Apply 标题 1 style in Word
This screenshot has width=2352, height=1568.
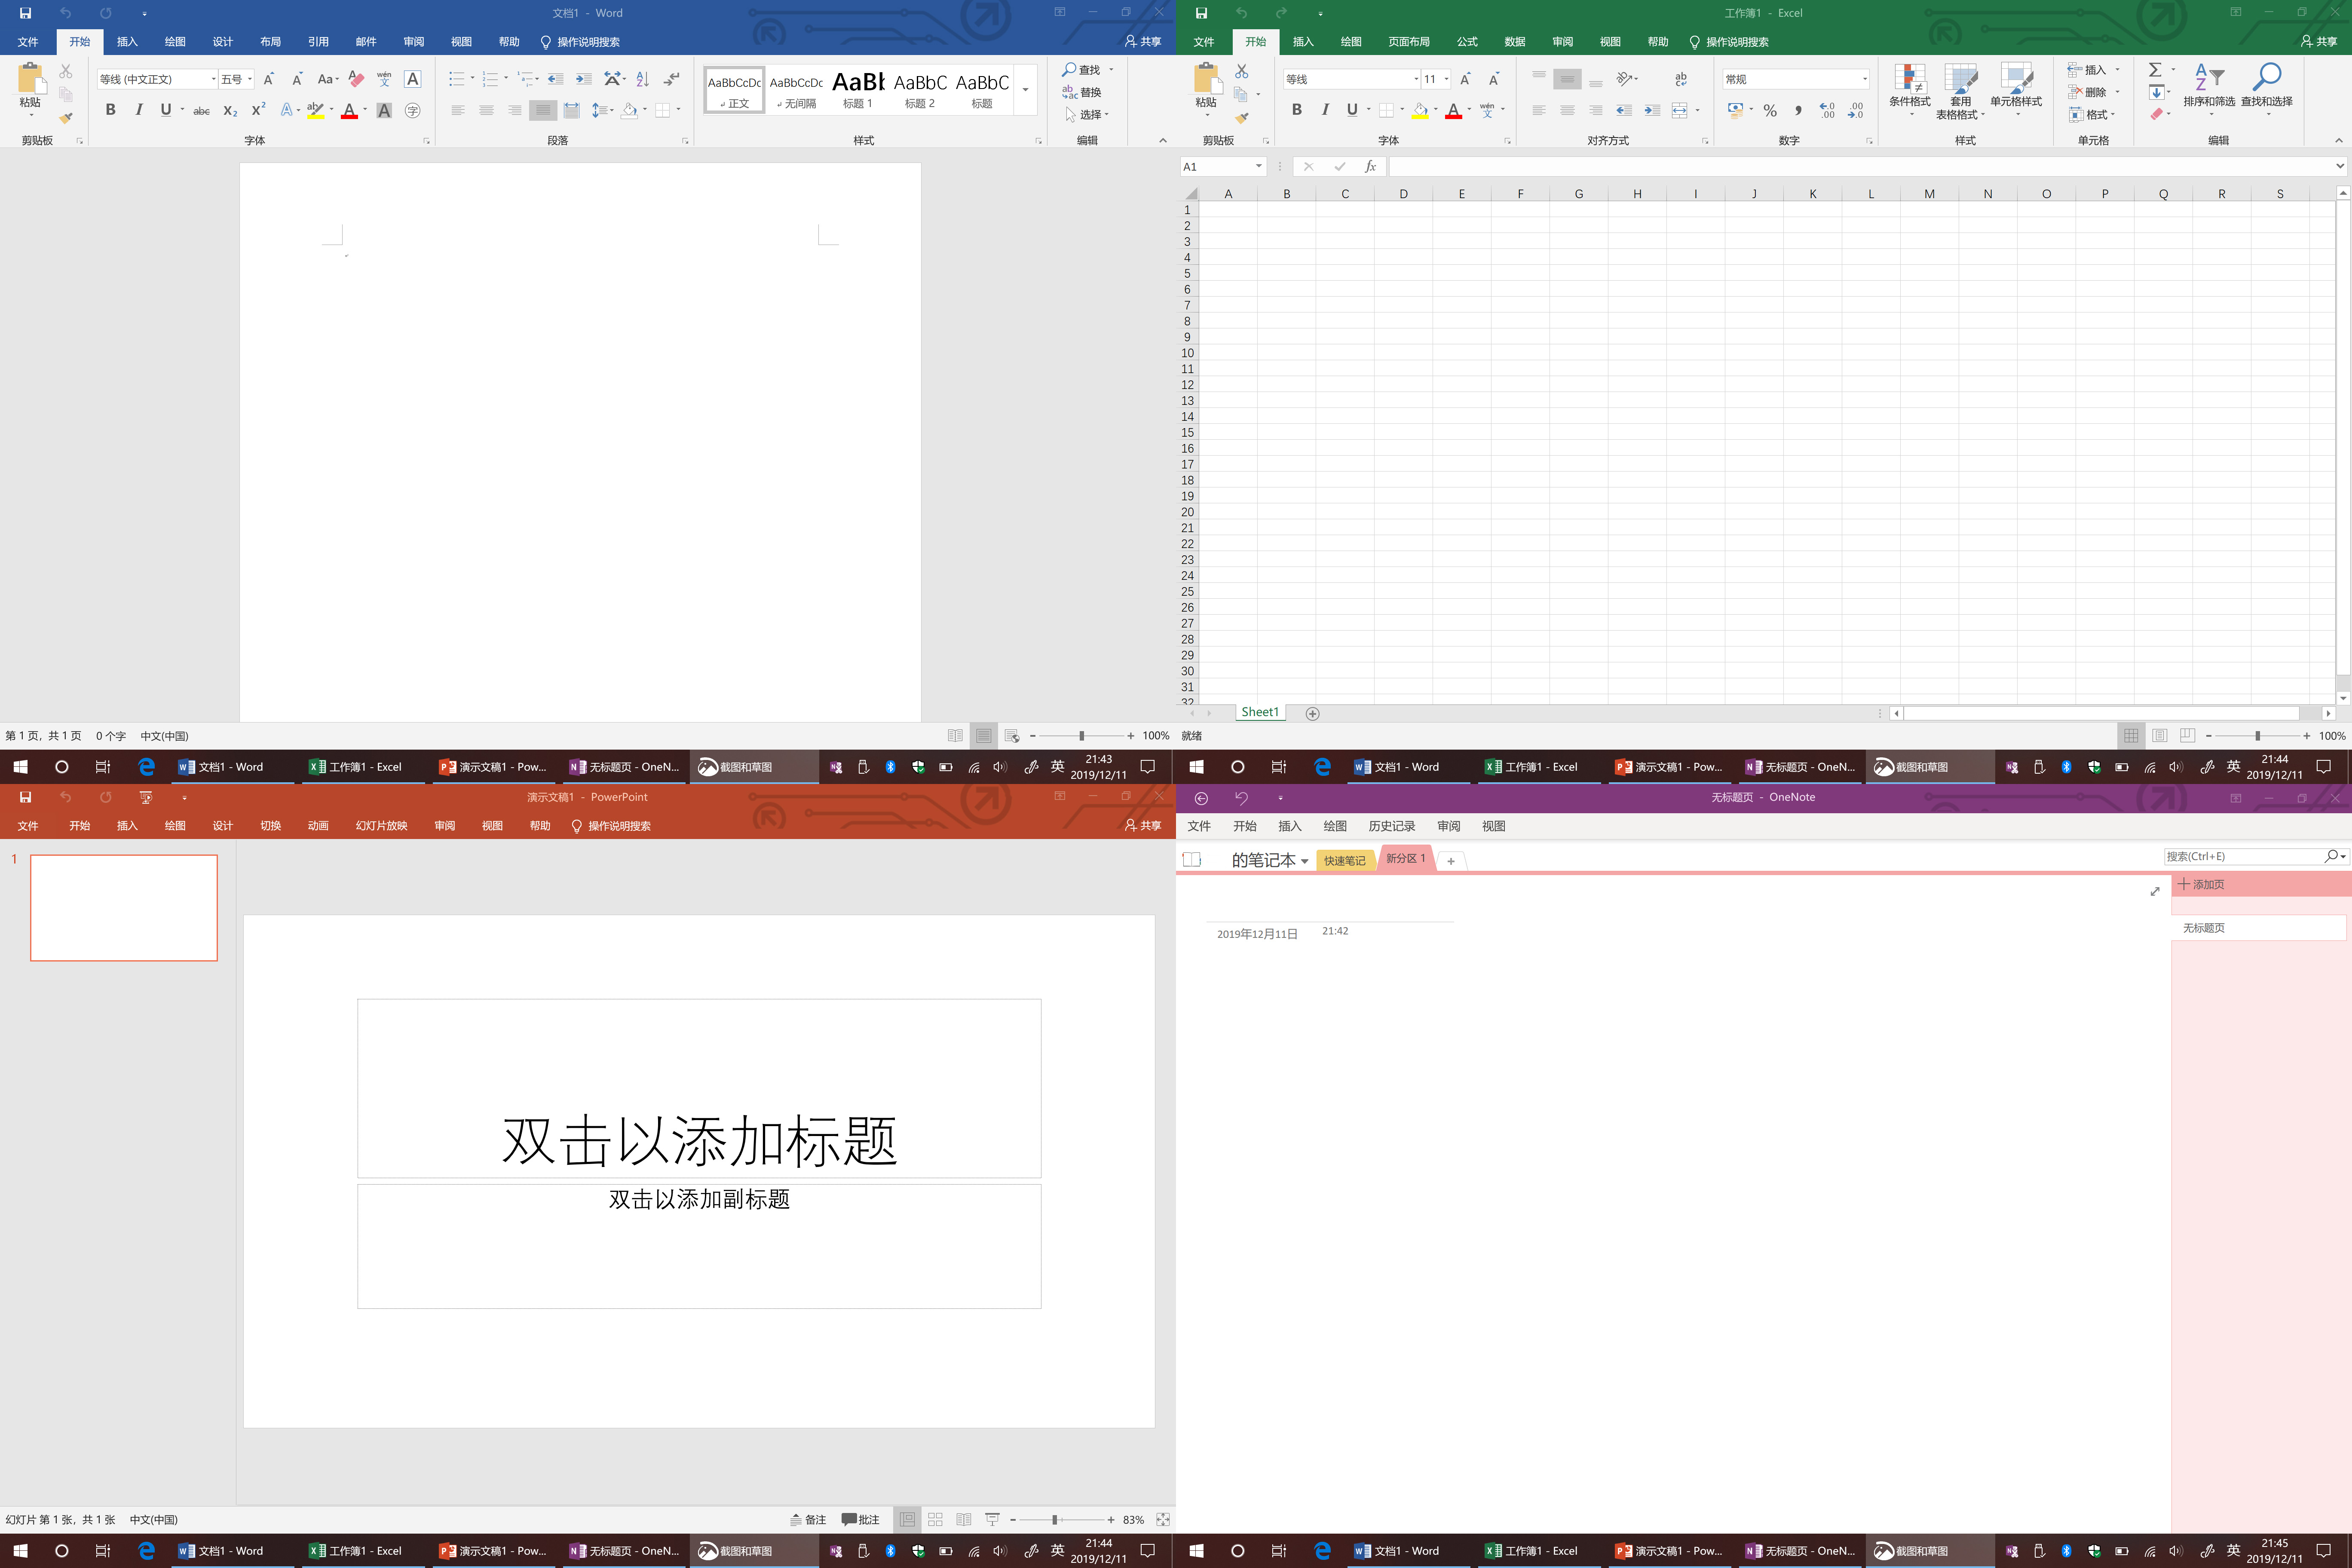(x=858, y=89)
